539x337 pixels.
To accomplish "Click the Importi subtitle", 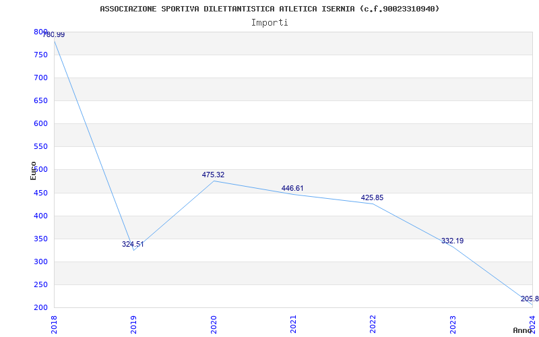I will pos(269,23).
